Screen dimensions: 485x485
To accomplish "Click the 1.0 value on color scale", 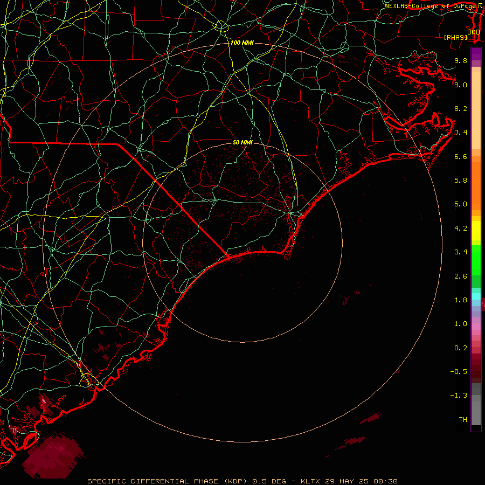I will [x=461, y=324].
